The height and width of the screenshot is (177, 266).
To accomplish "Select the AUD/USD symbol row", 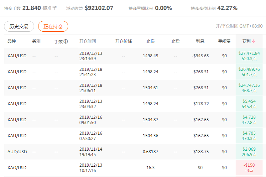I will pos(133,152).
